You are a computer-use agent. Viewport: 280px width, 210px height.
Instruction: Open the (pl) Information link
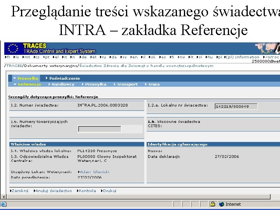[242, 57]
